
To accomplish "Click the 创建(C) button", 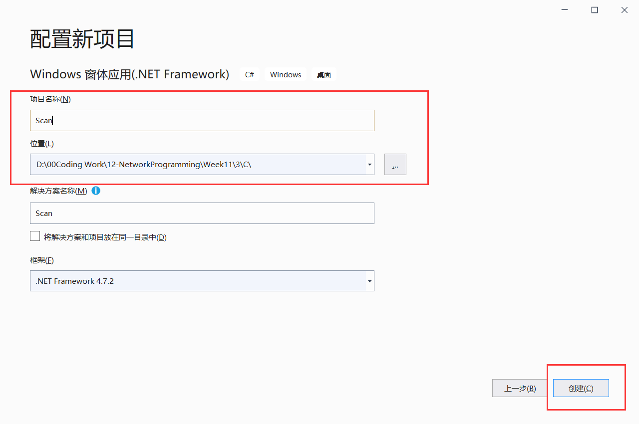I will [581, 388].
